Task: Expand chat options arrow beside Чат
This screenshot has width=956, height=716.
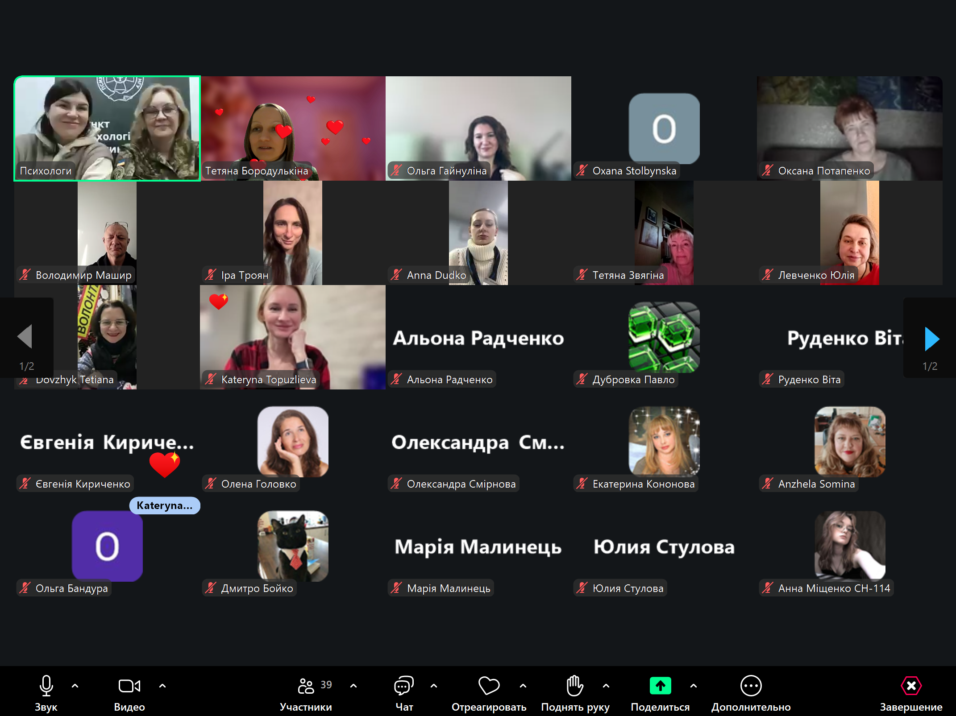Action: point(434,686)
